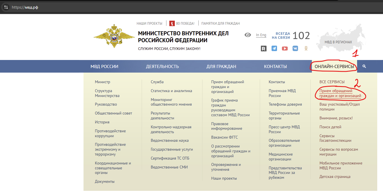Switch language via In Eng link

[x=261, y=35]
